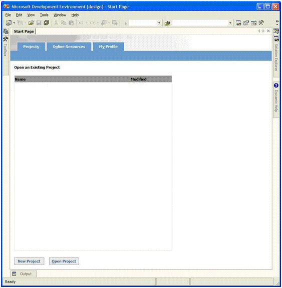Viewport: 282px width, 288px height.
Task: Switch to the Online Resources tab
Action: tap(69, 46)
